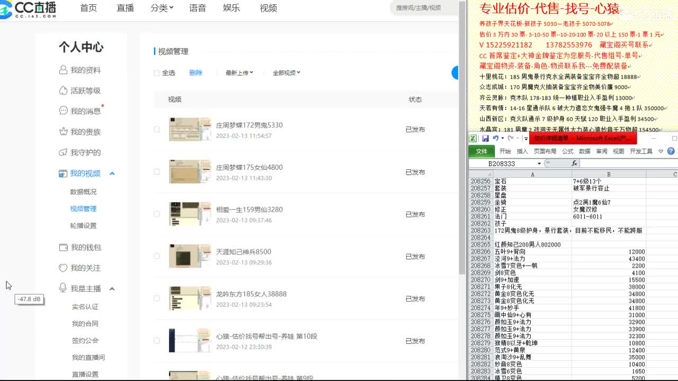Image resolution: width=678 pixels, height=381 pixels.
Task: Open the 最新上传 sort dropdown
Action: [239, 73]
